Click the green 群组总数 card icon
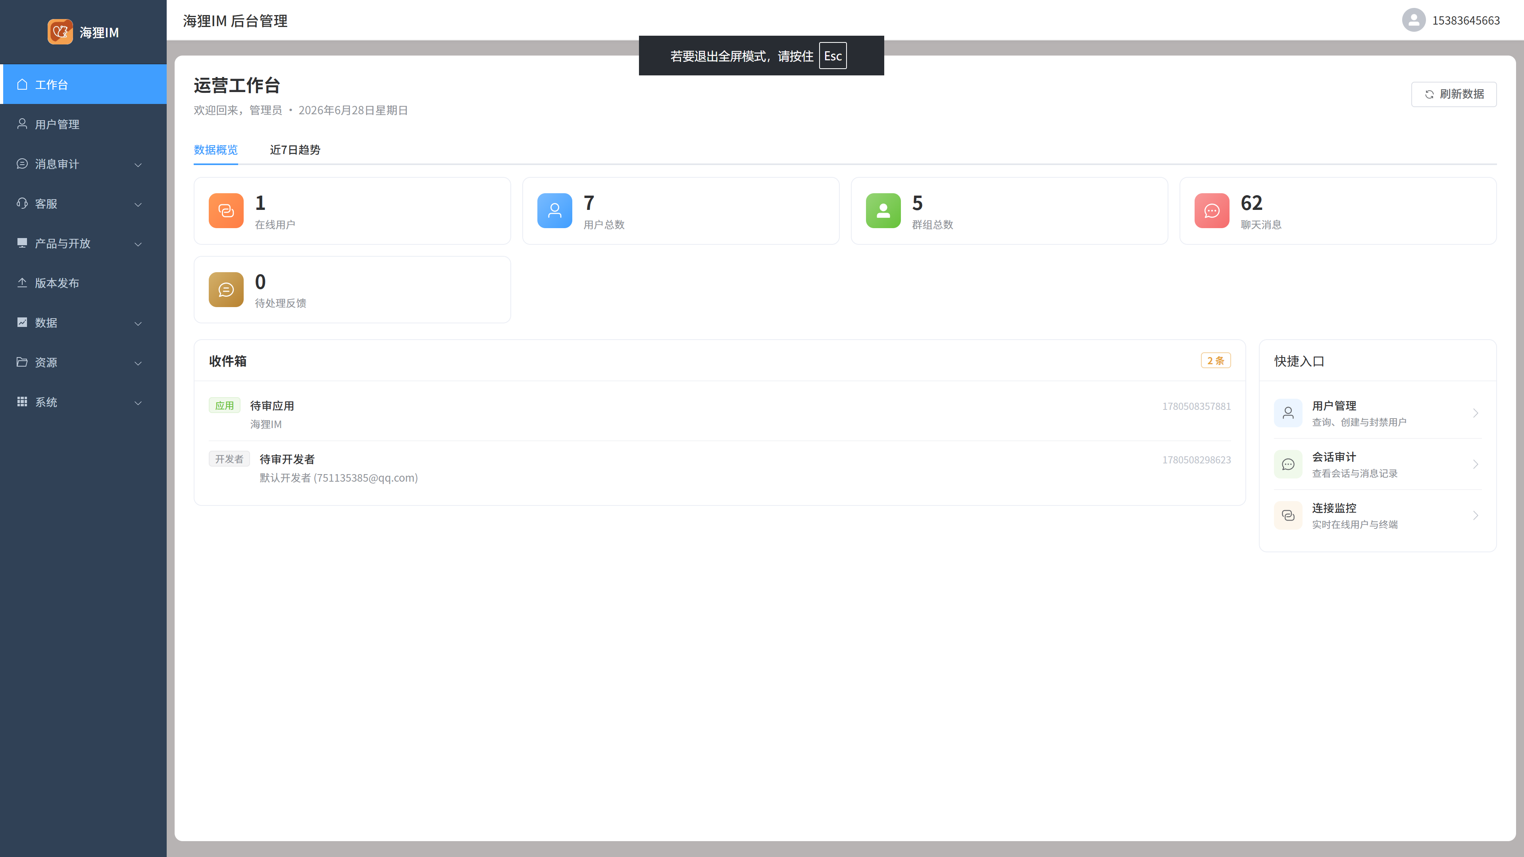Viewport: 1524px width, 857px height. pyautogui.click(x=883, y=211)
